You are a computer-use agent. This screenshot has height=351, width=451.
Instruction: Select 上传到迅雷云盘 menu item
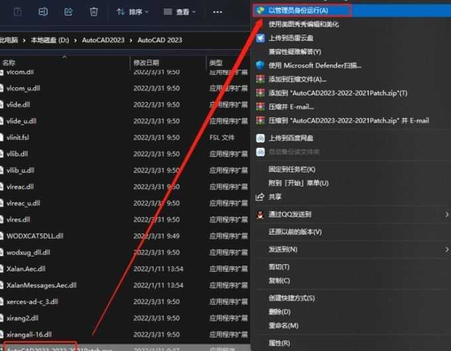click(x=290, y=38)
